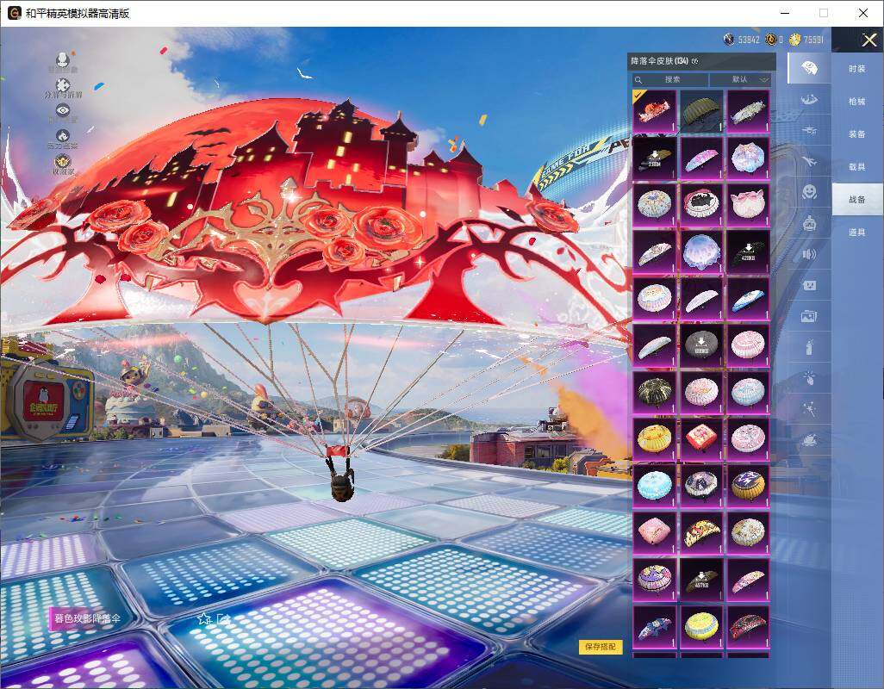884x689 pixels.
Task: Open the emote smiley face category
Action: 809,192
